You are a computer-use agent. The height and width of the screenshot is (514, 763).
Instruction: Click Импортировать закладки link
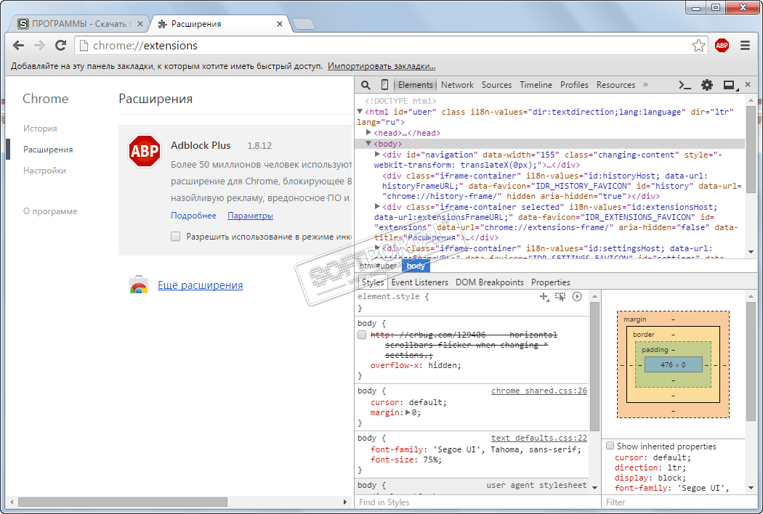click(x=381, y=66)
